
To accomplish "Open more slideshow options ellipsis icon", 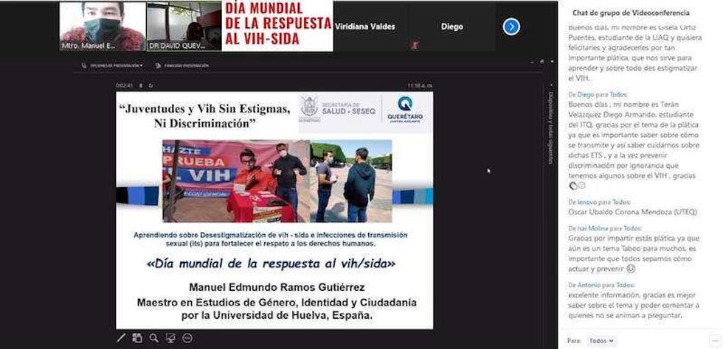I will point(187,338).
